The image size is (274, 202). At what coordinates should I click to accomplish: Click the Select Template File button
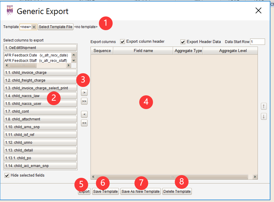56,27
